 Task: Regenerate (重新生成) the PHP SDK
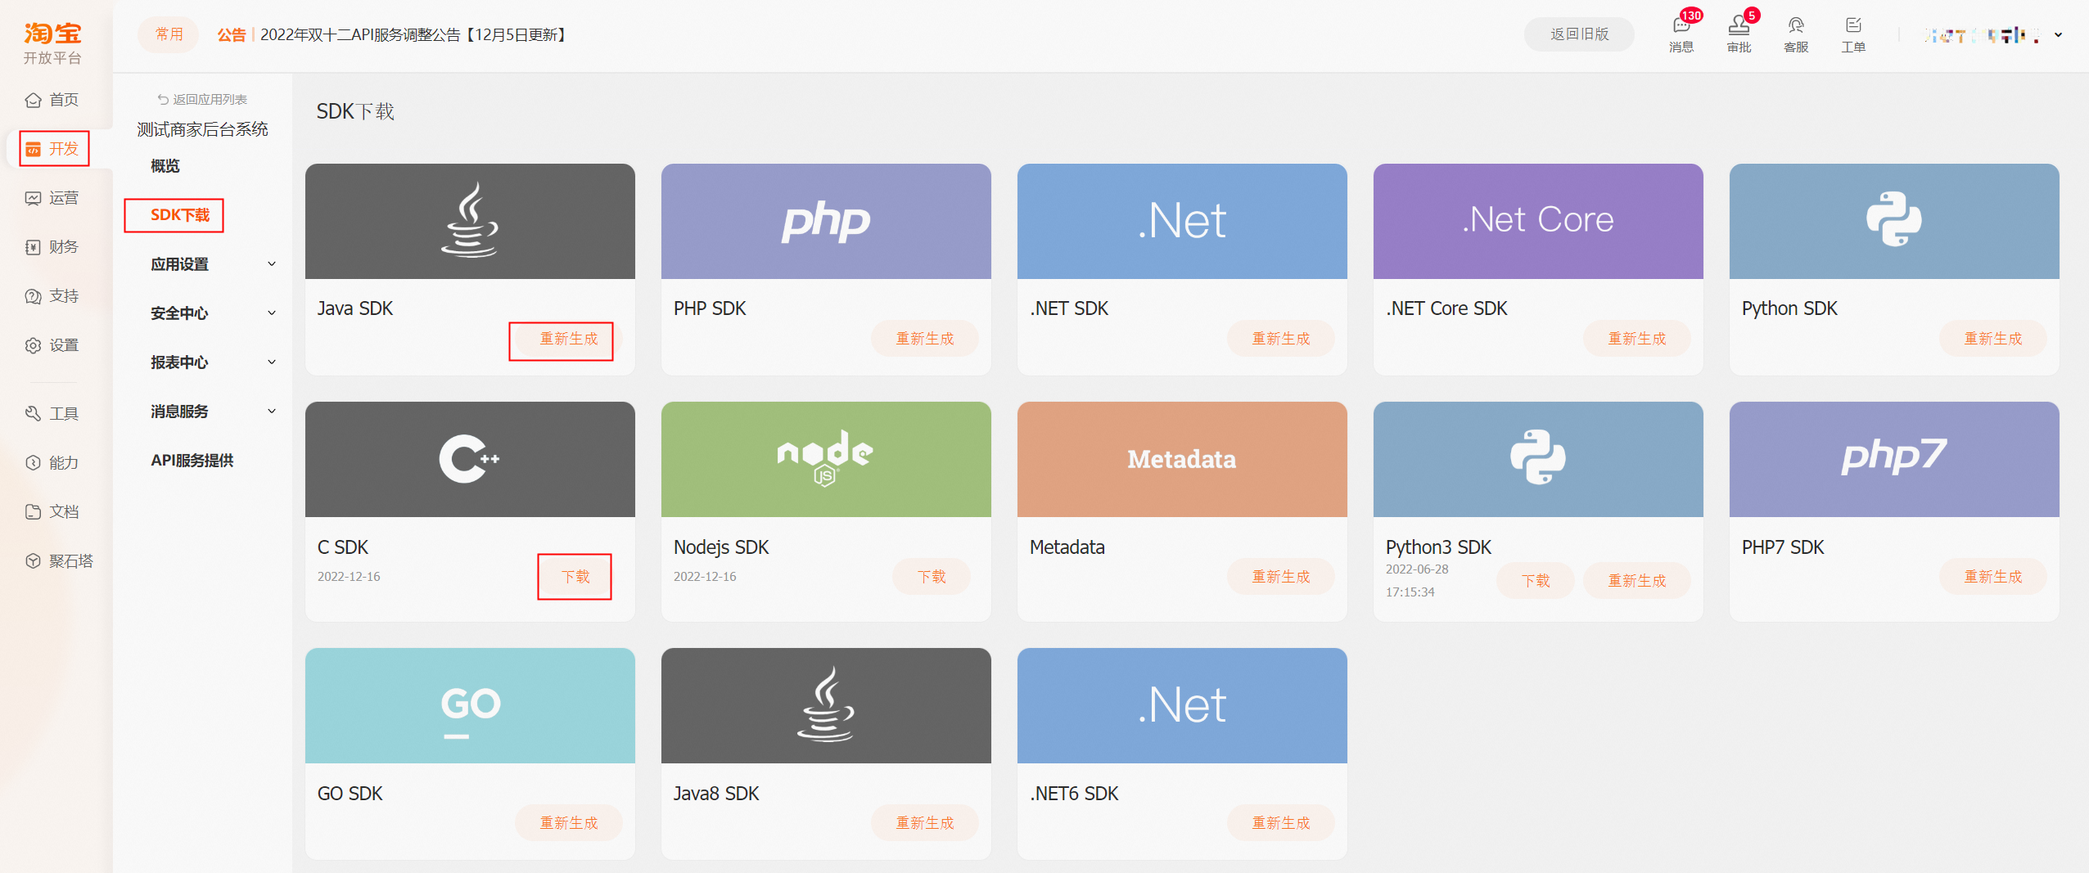(x=924, y=339)
